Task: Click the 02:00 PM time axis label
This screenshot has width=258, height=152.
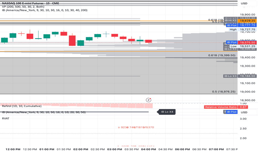Action: tap(81, 149)
